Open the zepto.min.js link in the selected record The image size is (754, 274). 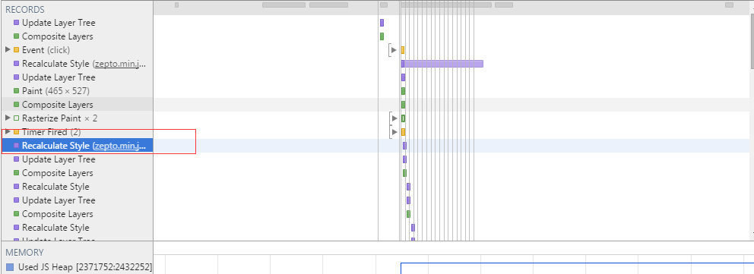pyautogui.click(x=119, y=146)
